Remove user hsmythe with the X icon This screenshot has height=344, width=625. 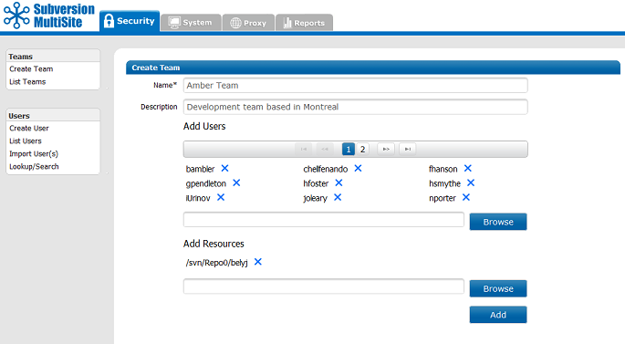471,182
